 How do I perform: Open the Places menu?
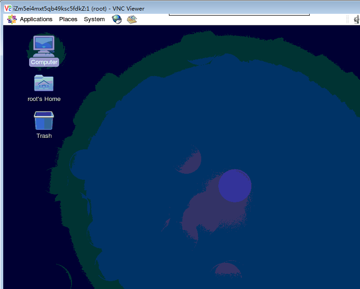(x=68, y=19)
